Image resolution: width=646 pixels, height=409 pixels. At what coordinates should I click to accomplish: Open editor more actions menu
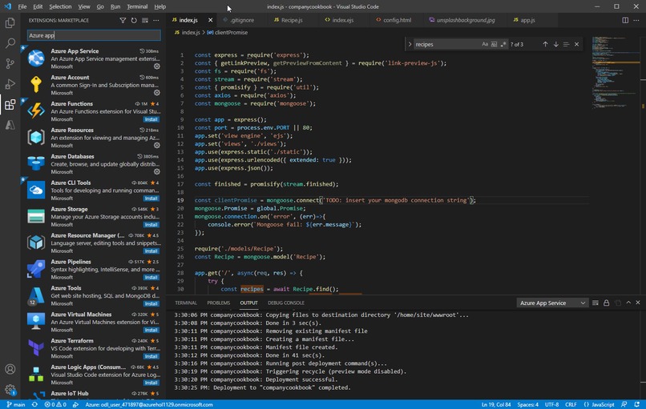click(636, 20)
